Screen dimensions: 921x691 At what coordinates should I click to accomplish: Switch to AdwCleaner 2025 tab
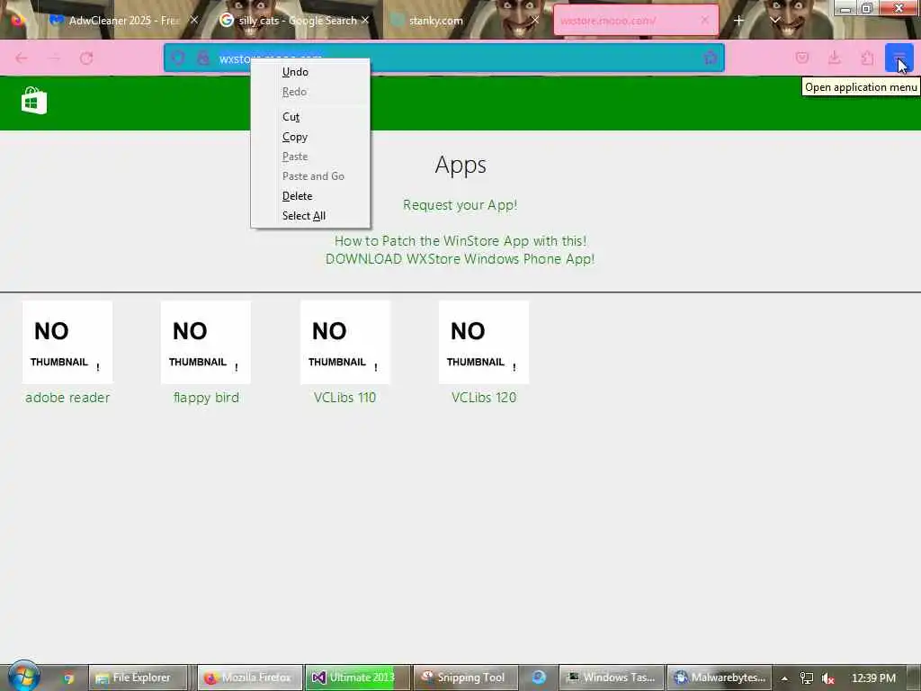(124, 21)
